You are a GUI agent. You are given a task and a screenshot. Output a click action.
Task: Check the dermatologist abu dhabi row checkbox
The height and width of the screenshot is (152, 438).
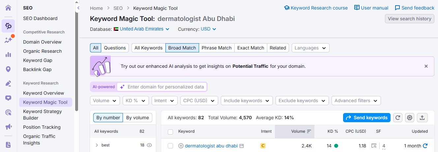coord(170,146)
